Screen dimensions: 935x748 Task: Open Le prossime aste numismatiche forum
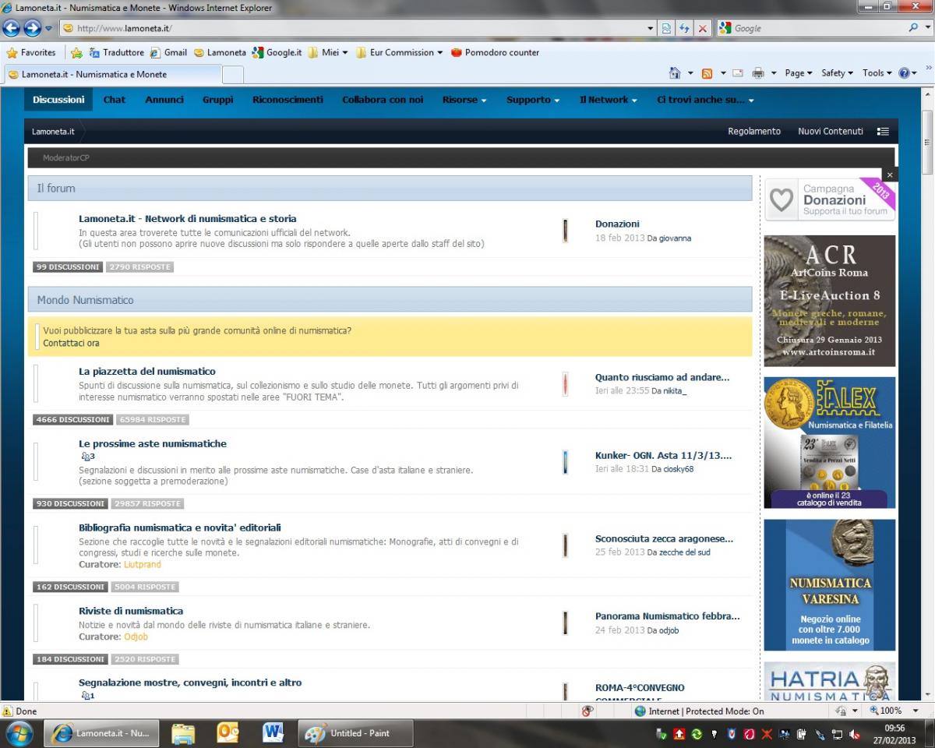(153, 444)
